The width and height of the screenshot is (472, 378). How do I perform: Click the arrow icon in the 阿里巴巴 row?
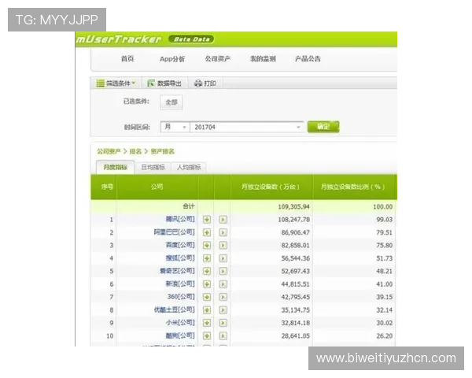tap(223, 232)
